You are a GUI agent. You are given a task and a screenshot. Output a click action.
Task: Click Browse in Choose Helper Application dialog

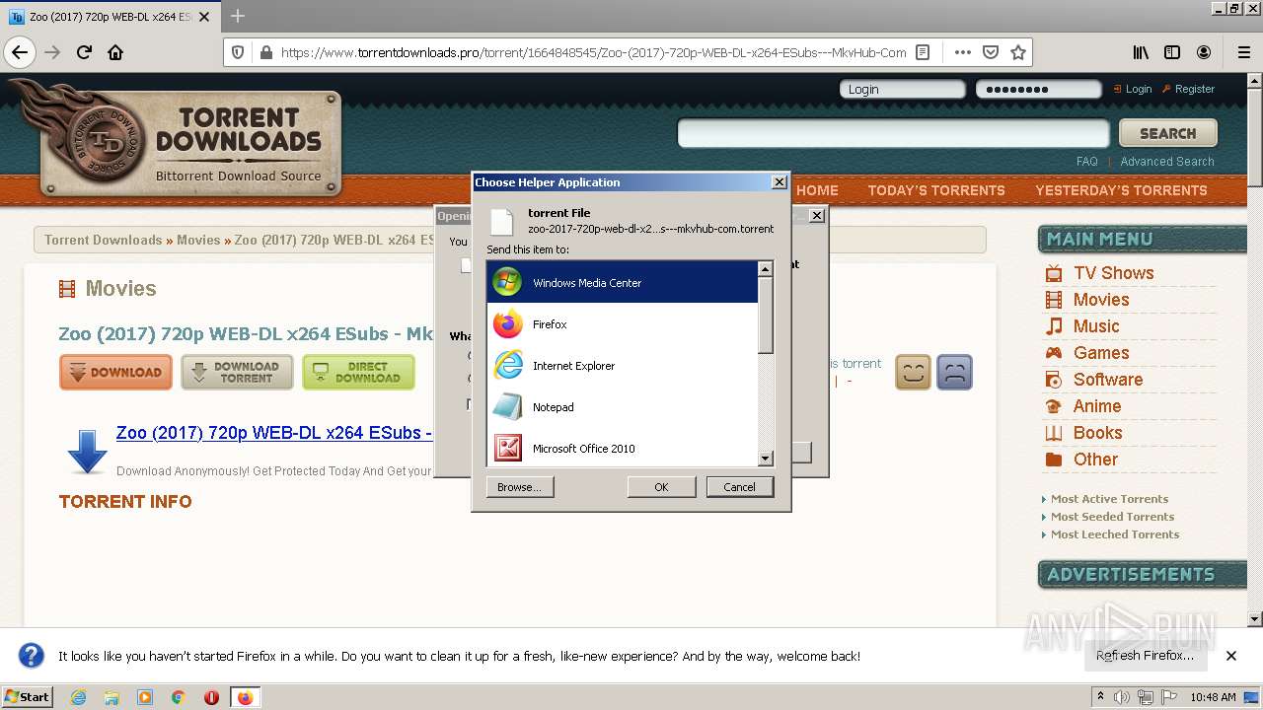pos(520,487)
